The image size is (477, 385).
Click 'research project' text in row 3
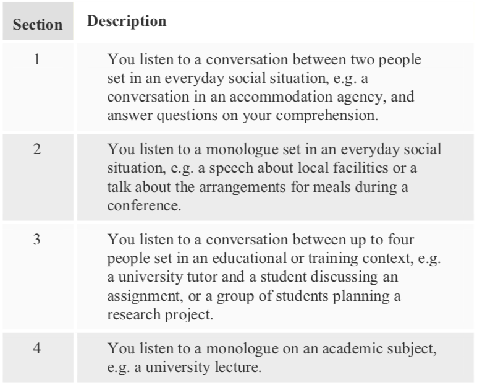160,315
